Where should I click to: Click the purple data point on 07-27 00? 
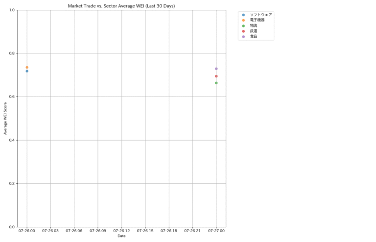point(216,69)
